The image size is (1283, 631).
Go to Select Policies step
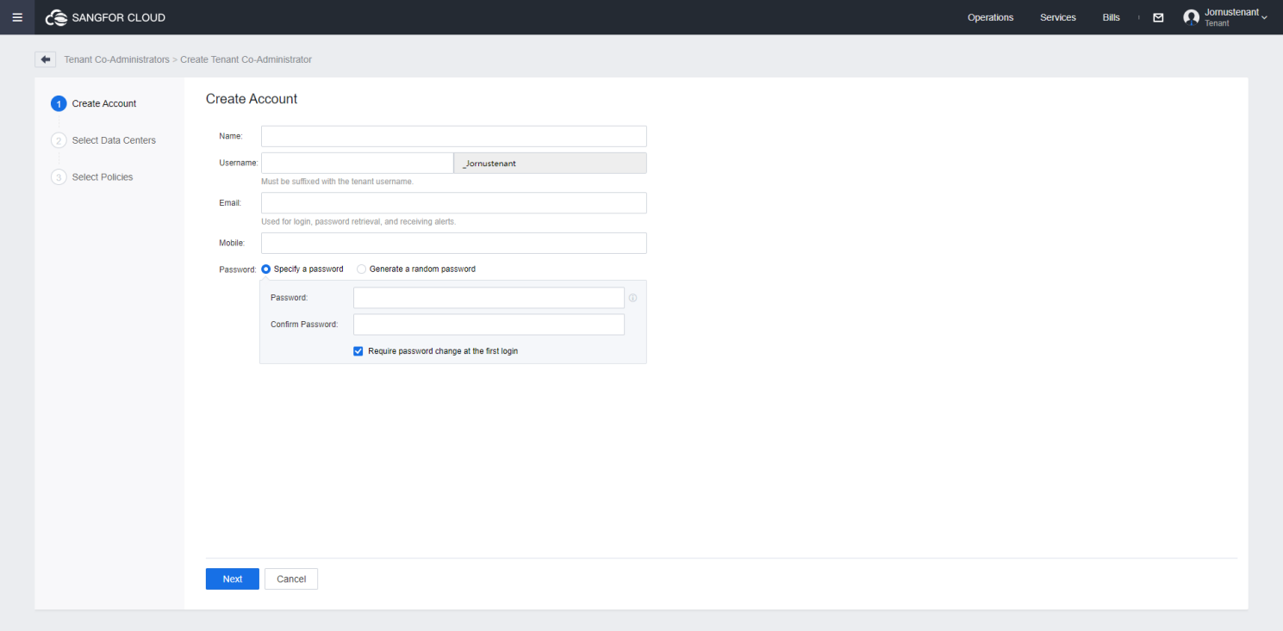[x=103, y=177]
